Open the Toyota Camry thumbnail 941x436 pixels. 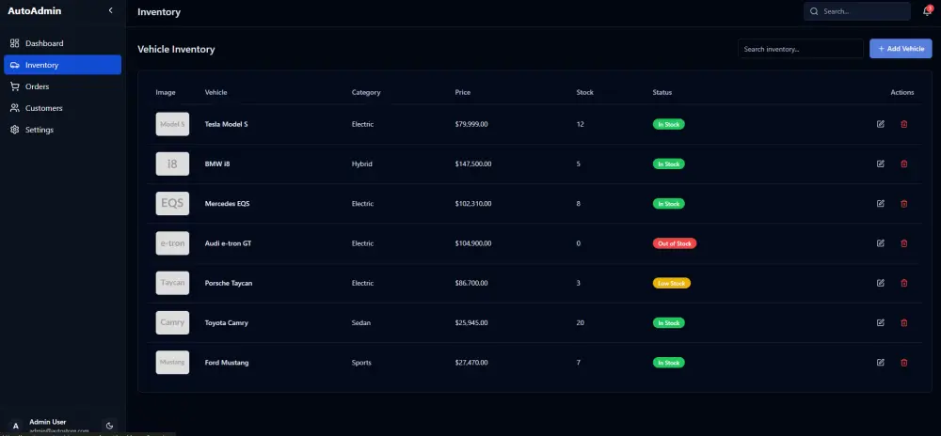[x=172, y=323]
